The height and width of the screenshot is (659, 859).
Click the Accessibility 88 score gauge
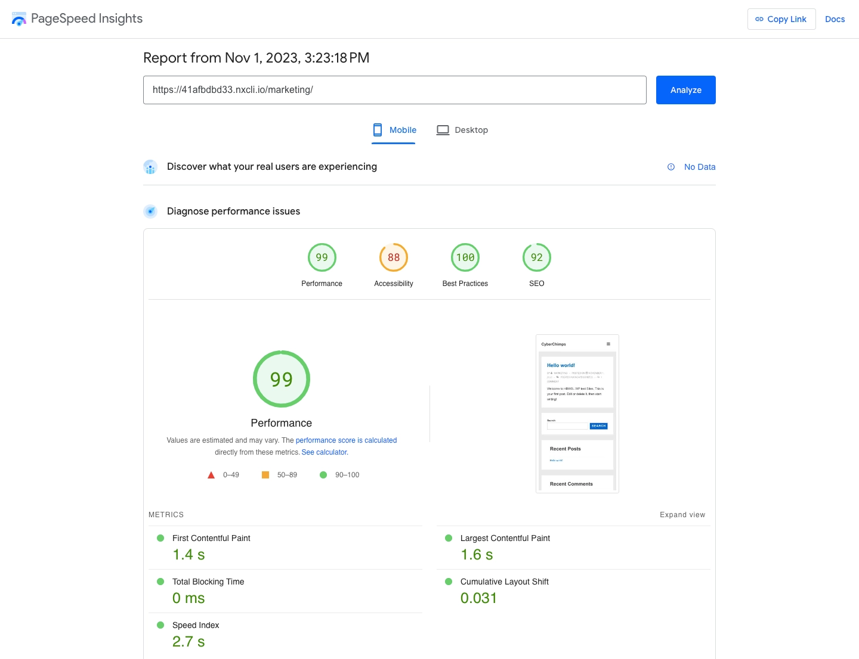click(x=393, y=257)
